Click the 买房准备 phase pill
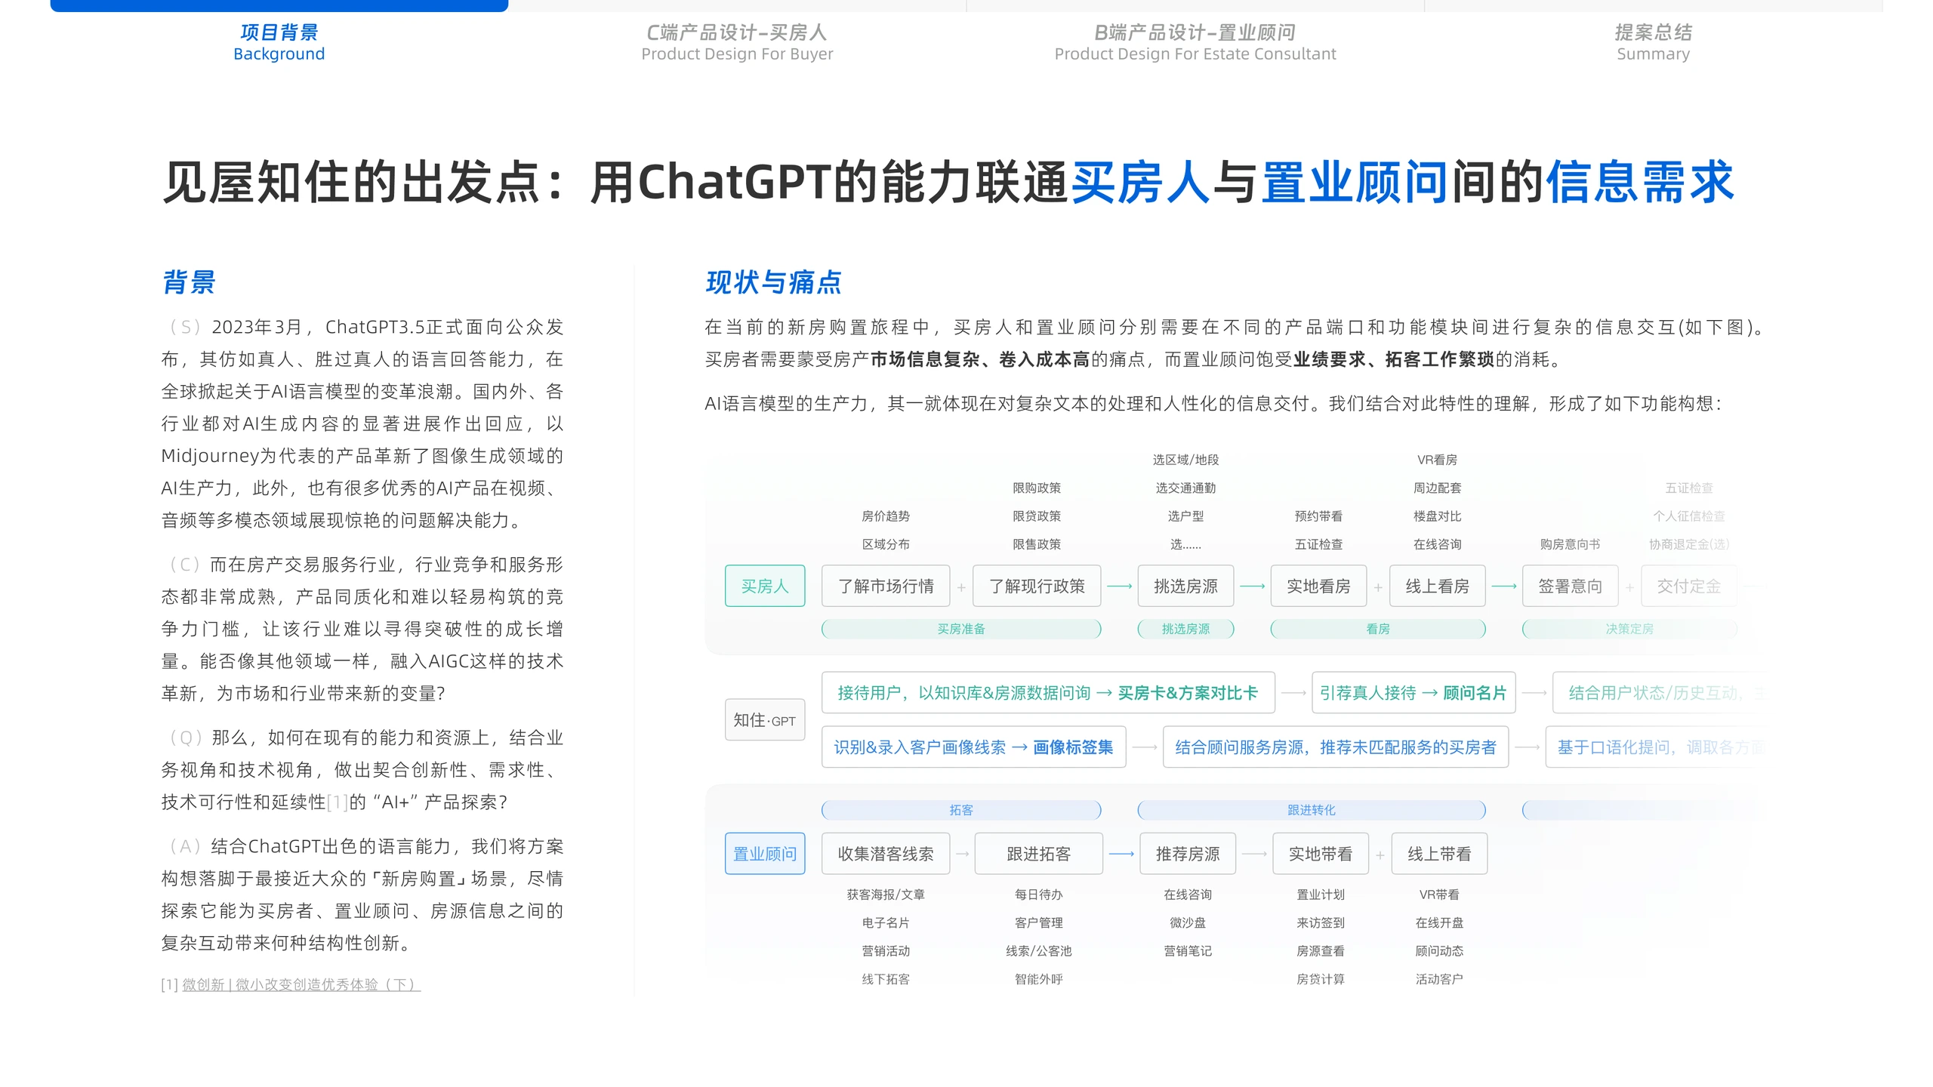This screenshot has height=1087, width=1933. coord(961,629)
